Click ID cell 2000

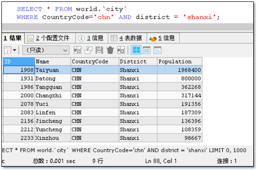(x=19, y=95)
